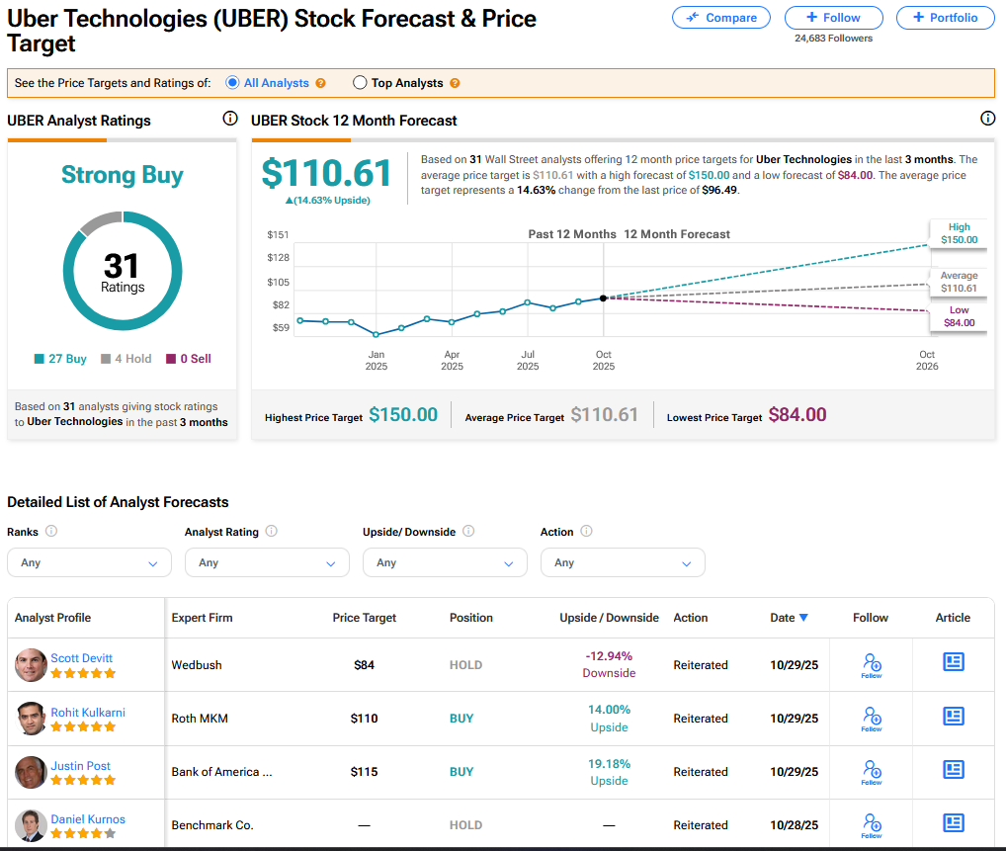Screen dimensions: 1006x851
Task: Expand the Analyst Rating dropdown
Action: point(267,562)
